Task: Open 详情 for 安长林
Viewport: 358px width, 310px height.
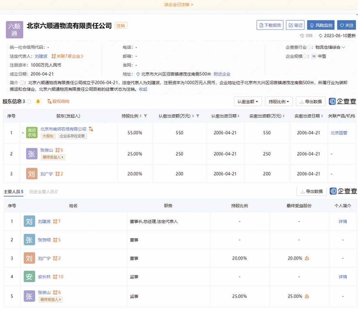Action: 343,277
